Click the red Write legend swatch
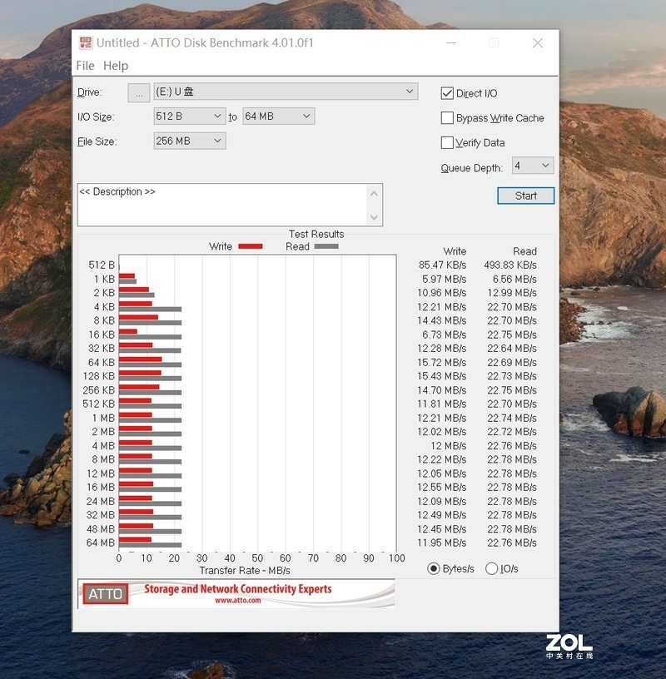 pyautogui.click(x=250, y=246)
